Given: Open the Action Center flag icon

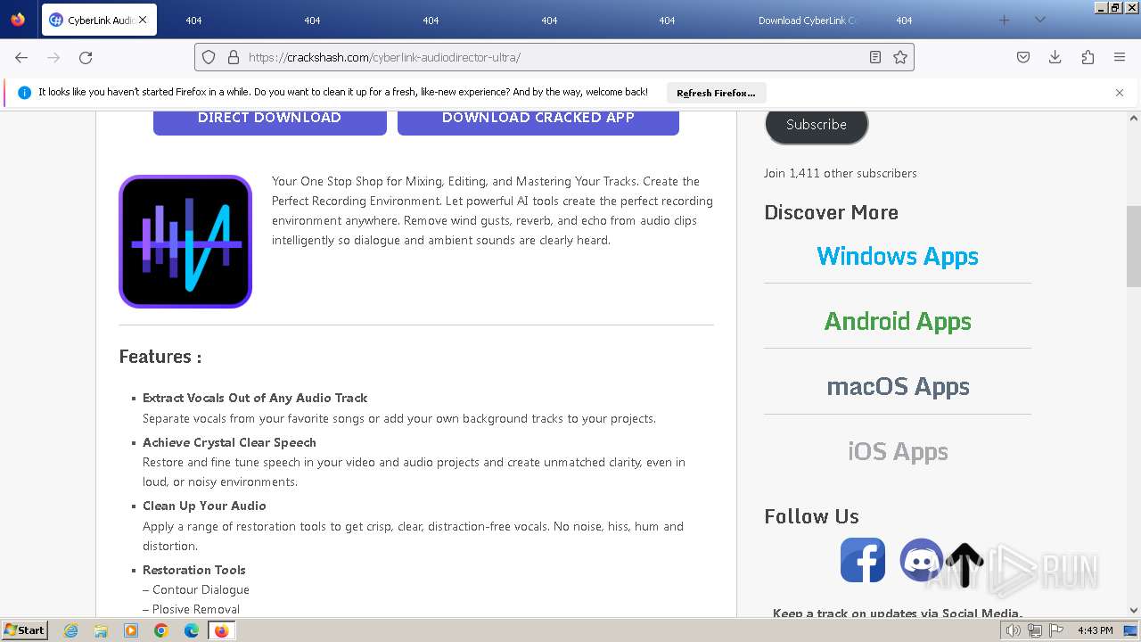Looking at the screenshot, I should click(x=1055, y=630).
